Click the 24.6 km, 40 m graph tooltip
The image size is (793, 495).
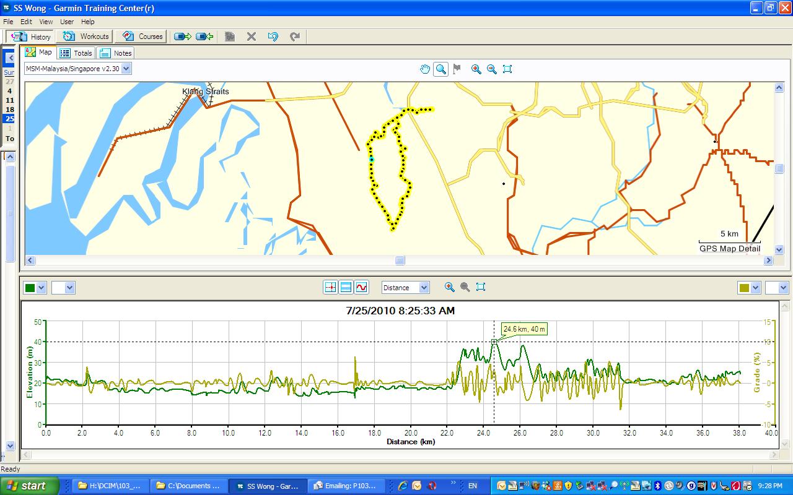[x=524, y=329]
